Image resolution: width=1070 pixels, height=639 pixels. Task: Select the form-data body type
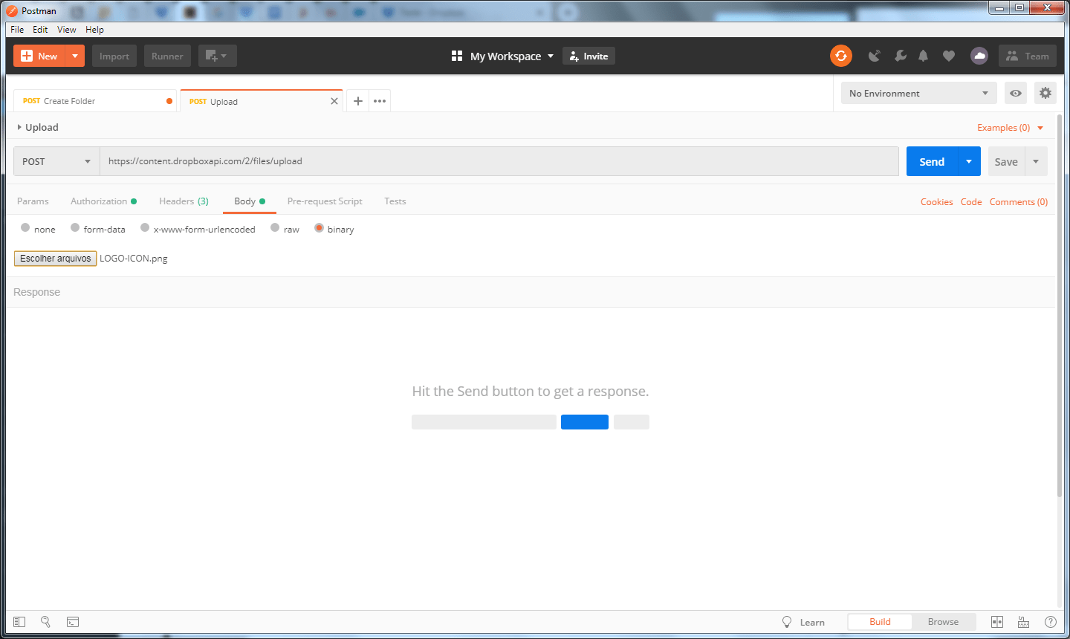click(75, 228)
